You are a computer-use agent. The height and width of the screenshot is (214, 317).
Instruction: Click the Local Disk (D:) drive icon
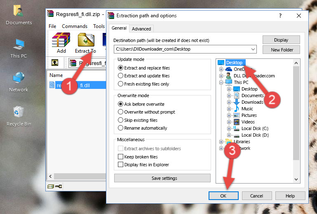coord(237,135)
